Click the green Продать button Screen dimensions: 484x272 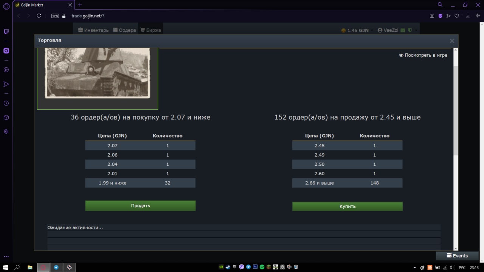click(140, 206)
